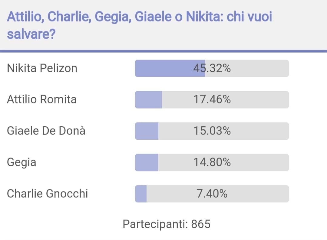The width and height of the screenshot is (327, 240).
Task: Click the 7.40% result bar
Action: [212, 194]
